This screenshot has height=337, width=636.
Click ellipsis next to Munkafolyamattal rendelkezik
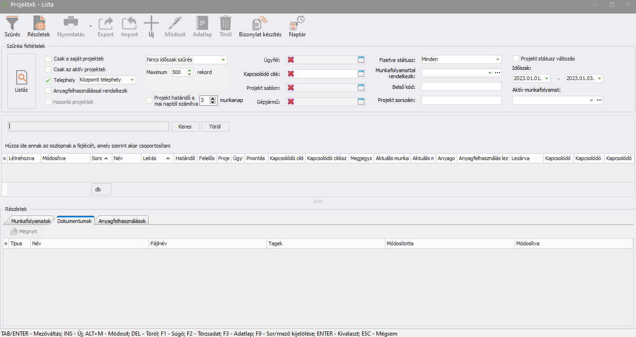[498, 73]
